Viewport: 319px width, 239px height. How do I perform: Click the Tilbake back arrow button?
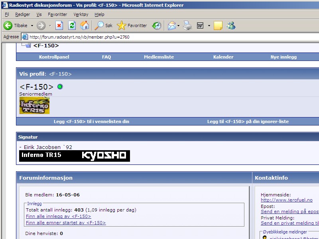coord(15,25)
